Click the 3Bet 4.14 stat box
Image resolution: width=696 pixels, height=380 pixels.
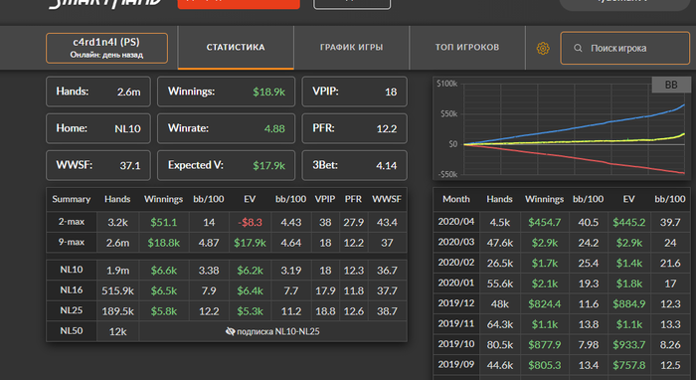(x=354, y=165)
